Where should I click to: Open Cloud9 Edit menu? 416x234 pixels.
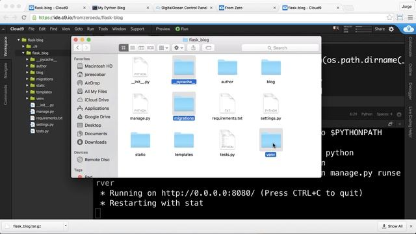[42, 29]
